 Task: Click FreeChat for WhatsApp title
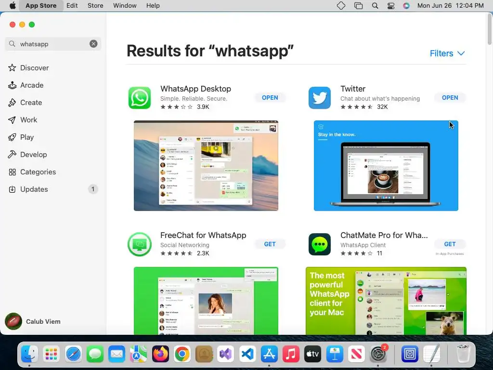[x=203, y=235]
